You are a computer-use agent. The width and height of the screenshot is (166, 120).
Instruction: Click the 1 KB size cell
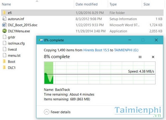[x=159, y=19]
